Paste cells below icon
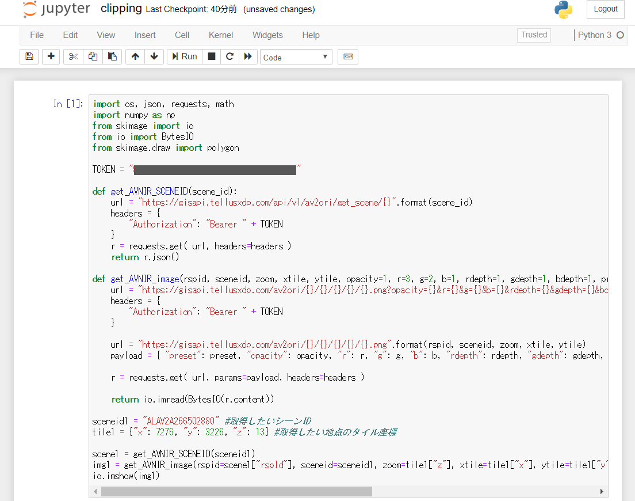 [x=112, y=56]
